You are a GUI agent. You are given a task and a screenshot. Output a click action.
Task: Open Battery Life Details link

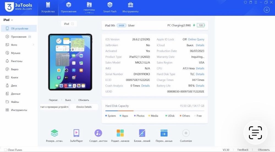[200, 86]
